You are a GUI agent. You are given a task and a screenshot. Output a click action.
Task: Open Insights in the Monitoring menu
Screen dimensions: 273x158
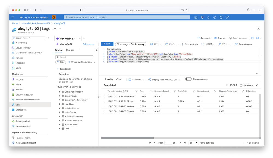(19, 79)
